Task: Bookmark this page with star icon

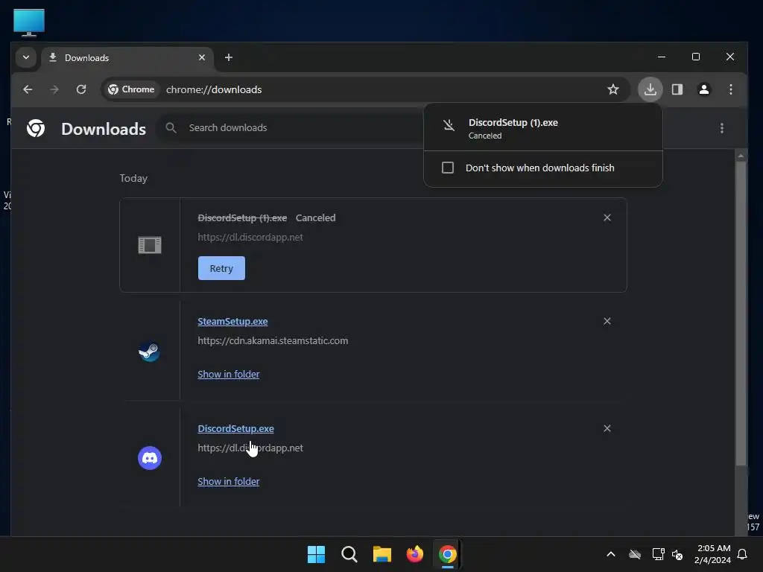Action: click(x=613, y=89)
